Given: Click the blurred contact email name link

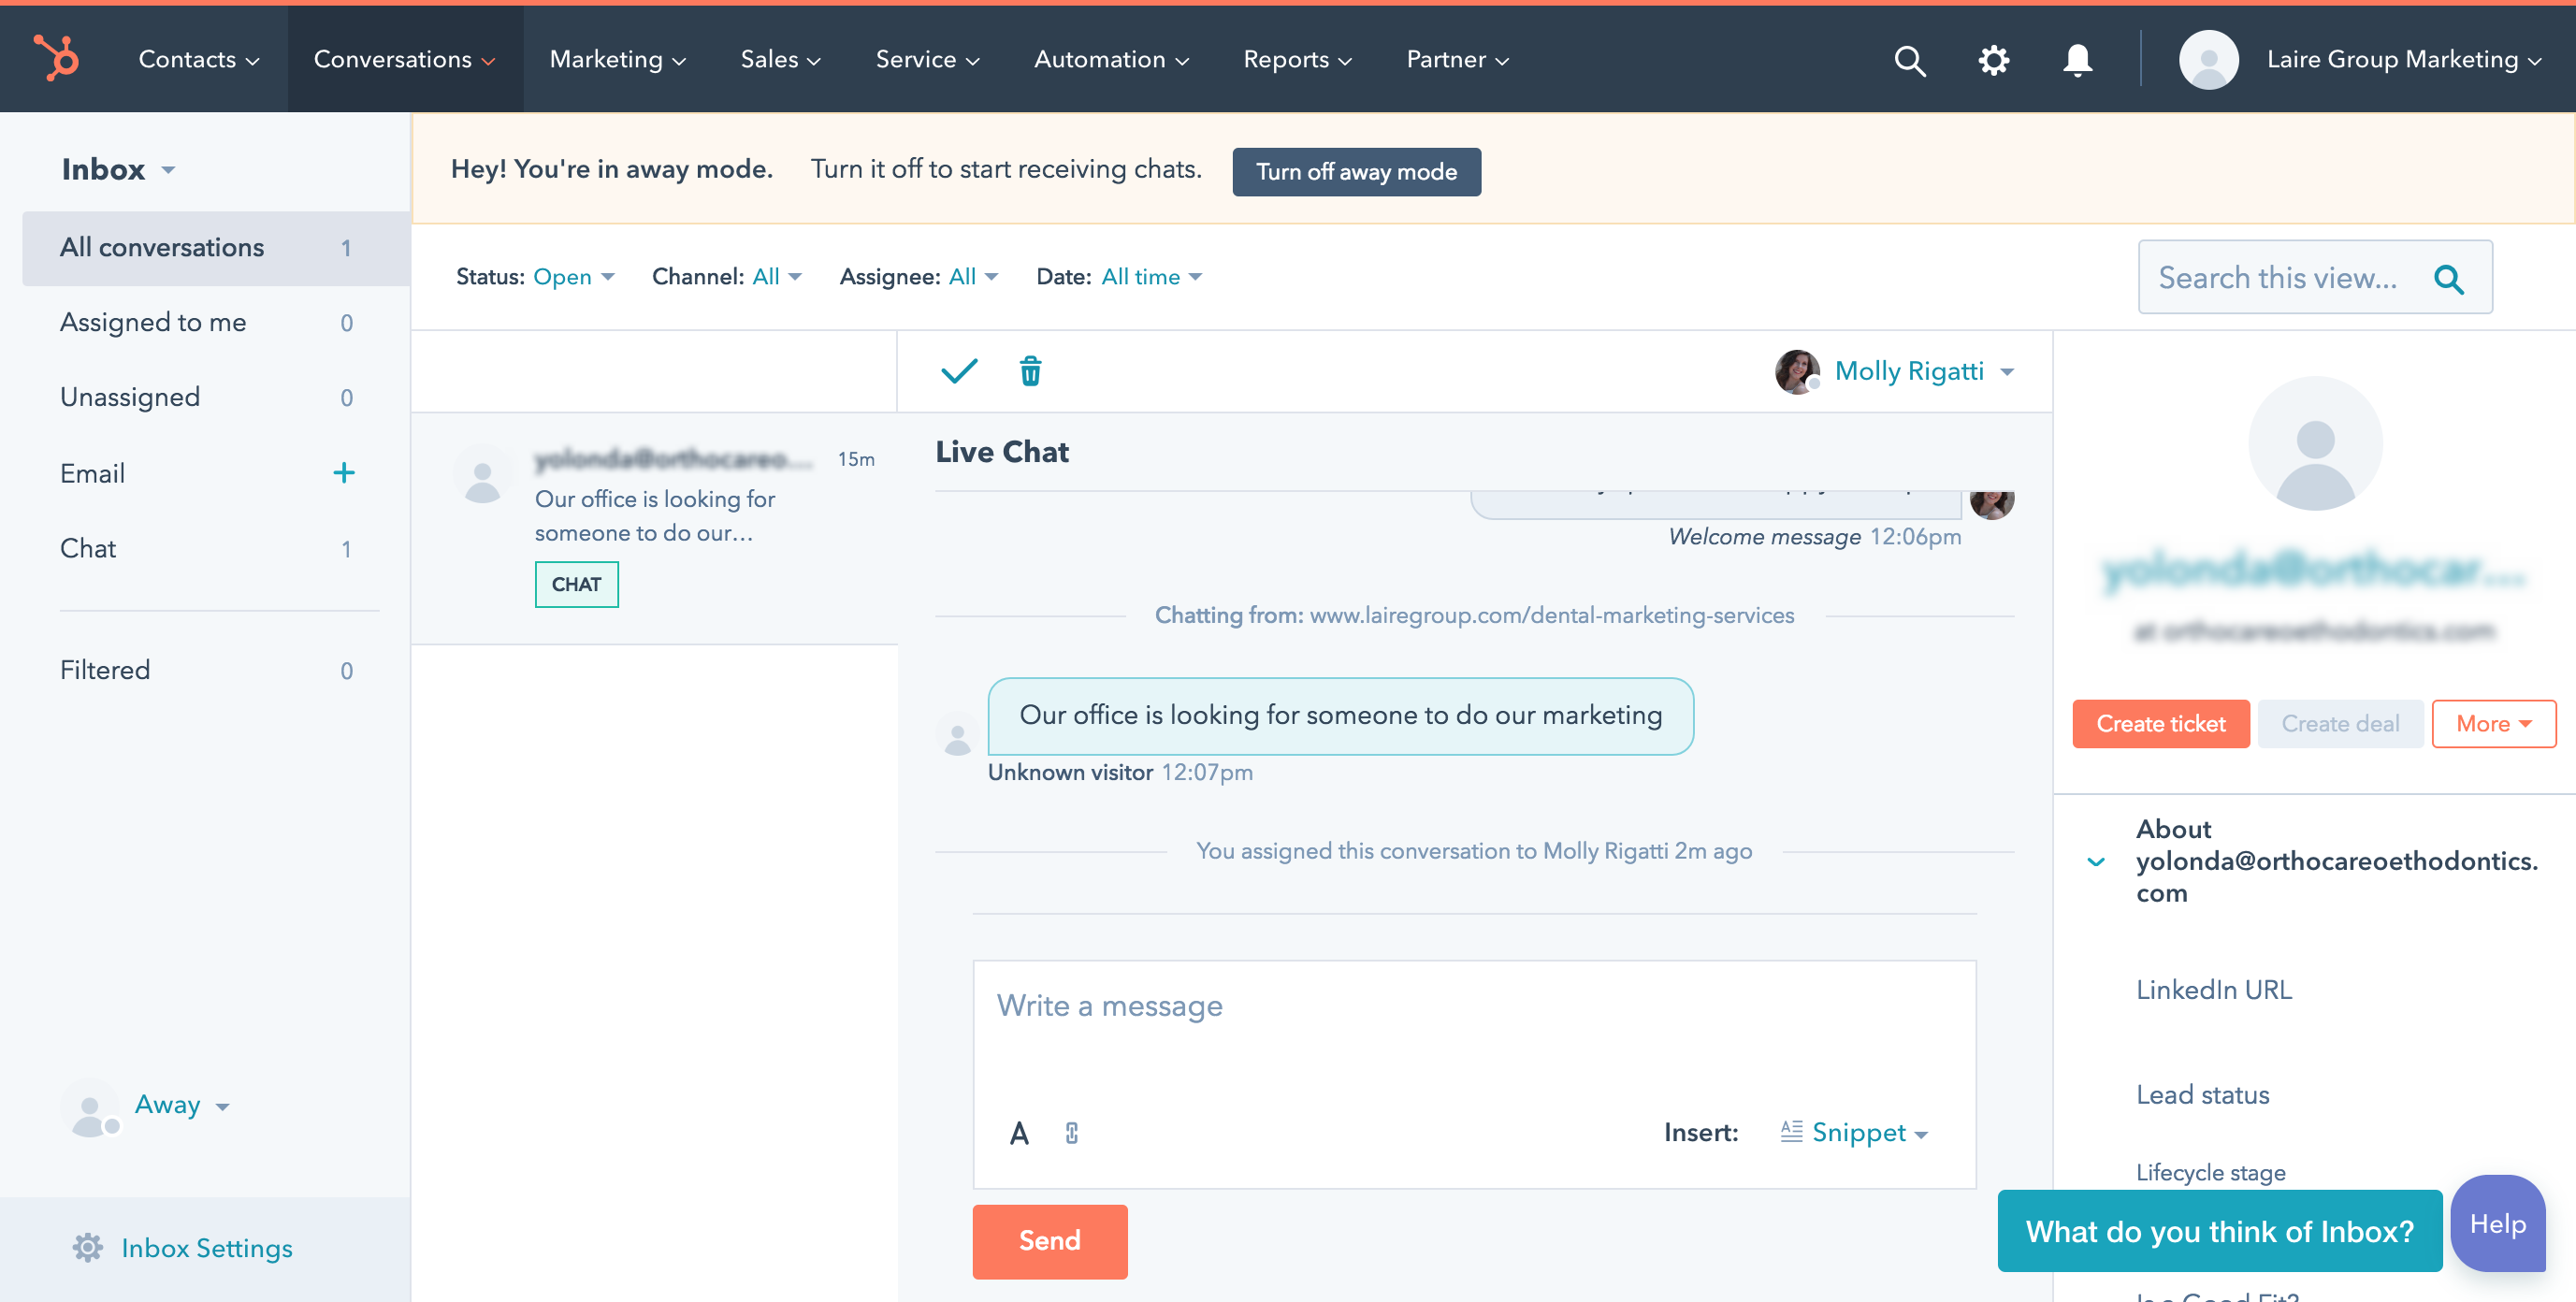Looking at the screenshot, I should pos(2314,569).
